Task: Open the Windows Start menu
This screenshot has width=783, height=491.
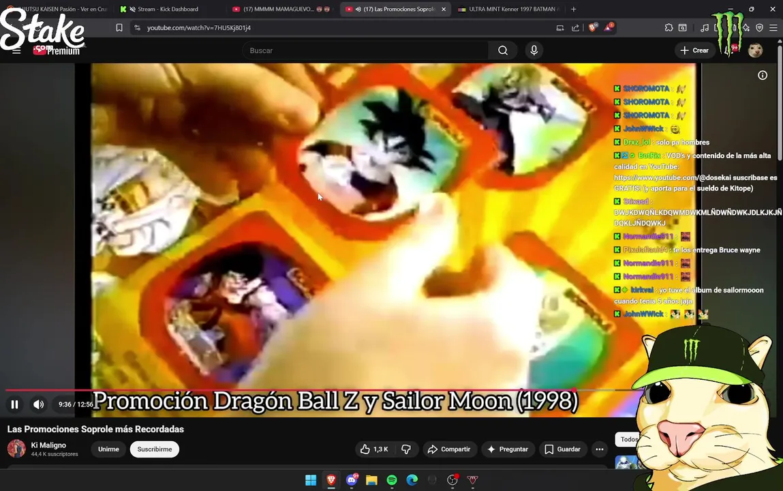Action: click(x=311, y=480)
